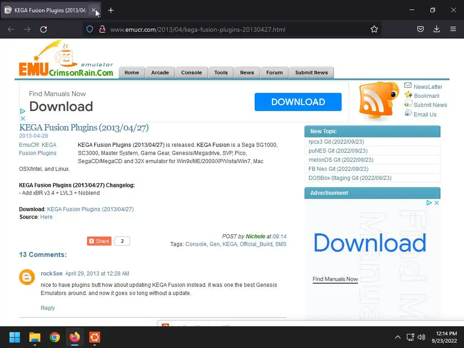
Task: Bookmark this page with the star icon
Action: [x=374, y=29]
